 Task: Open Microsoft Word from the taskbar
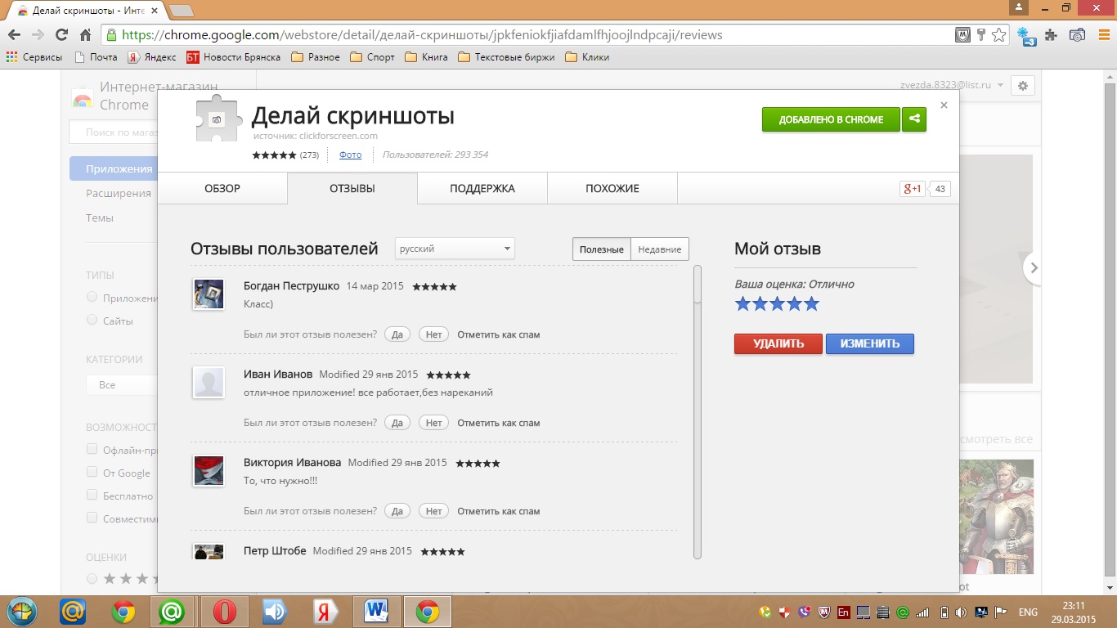tap(376, 612)
